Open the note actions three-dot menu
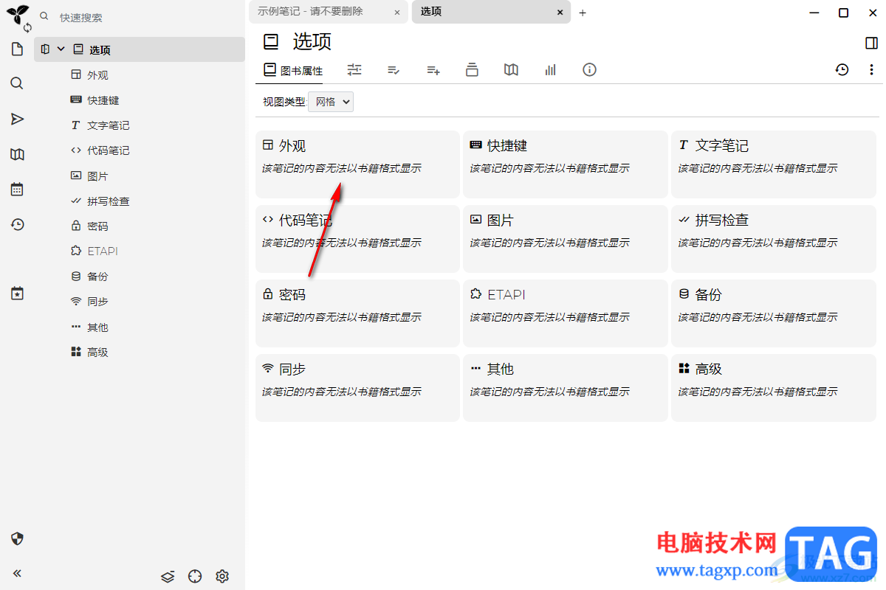This screenshot has height=590, width=886. point(871,70)
